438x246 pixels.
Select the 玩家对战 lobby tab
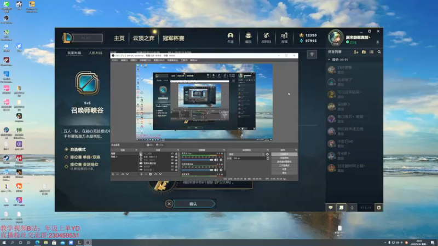click(x=74, y=52)
